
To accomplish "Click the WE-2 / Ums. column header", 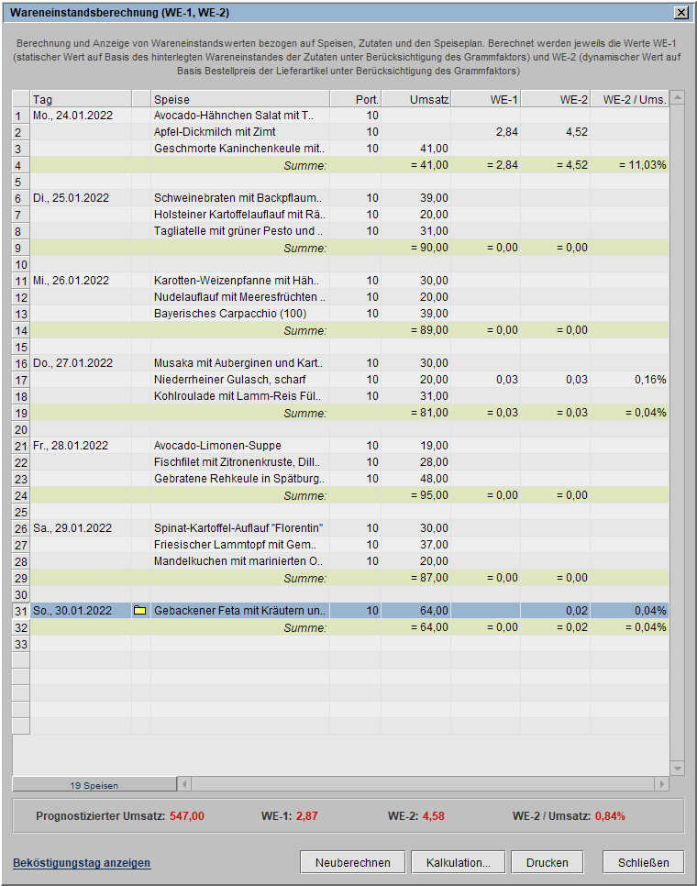I will (629, 99).
